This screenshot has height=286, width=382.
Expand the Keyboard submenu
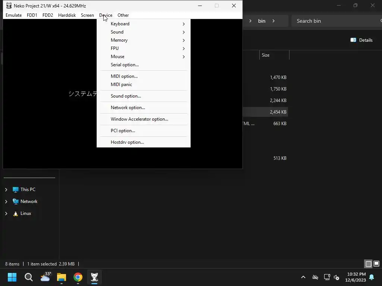[144, 24]
